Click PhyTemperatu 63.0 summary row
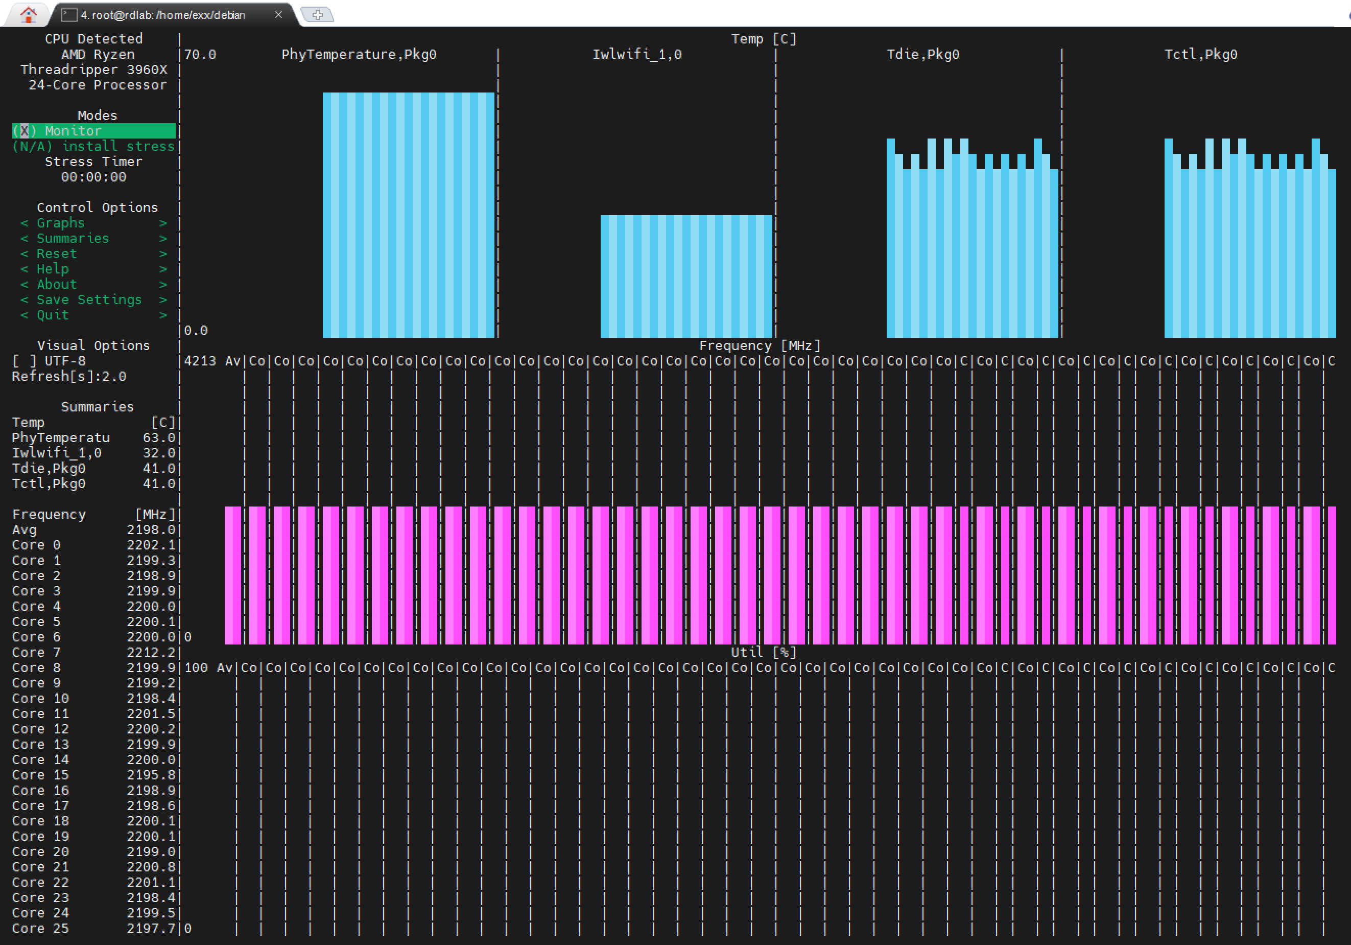1351x945 pixels. [x=93, y=437]
